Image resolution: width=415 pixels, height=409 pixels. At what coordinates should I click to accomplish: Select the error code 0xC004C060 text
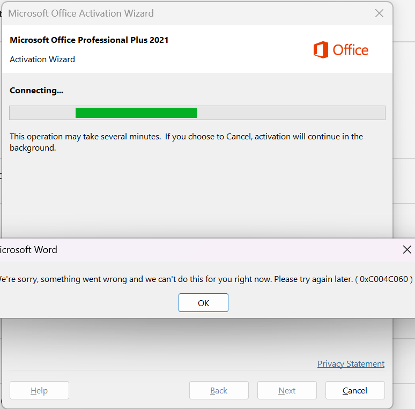point(384,279)
